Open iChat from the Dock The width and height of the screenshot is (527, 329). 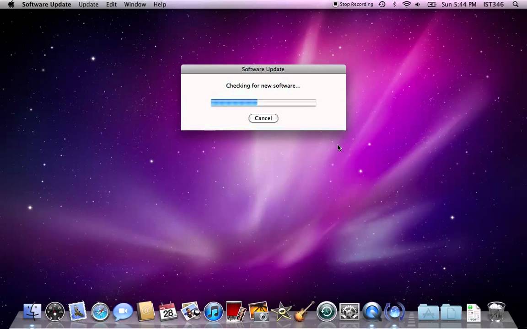(x=123, y=312)
